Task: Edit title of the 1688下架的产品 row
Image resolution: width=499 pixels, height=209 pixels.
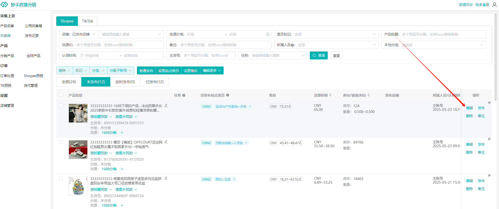Action: (x=166, y=106)
